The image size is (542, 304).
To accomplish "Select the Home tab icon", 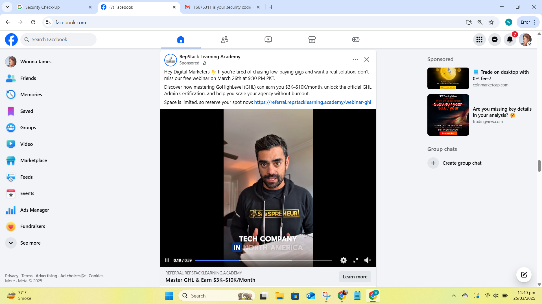I will (x=181, y=39).
